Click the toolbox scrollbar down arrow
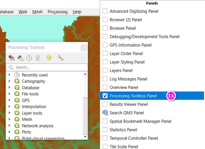The image size is (205, 149). coord(85,137)
